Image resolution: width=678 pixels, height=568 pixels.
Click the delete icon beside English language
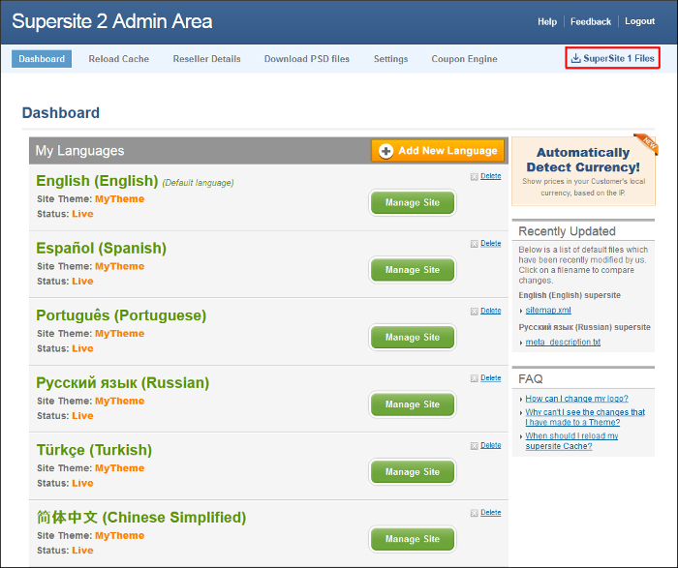[x=475, y=176]
